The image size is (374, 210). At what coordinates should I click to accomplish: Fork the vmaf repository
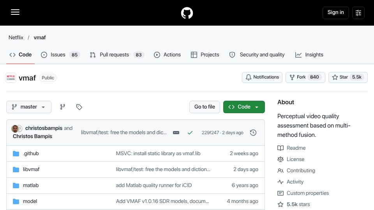point(305,77)
